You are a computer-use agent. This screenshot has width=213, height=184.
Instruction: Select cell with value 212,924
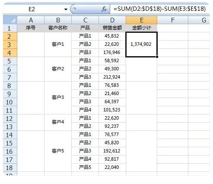112,77
